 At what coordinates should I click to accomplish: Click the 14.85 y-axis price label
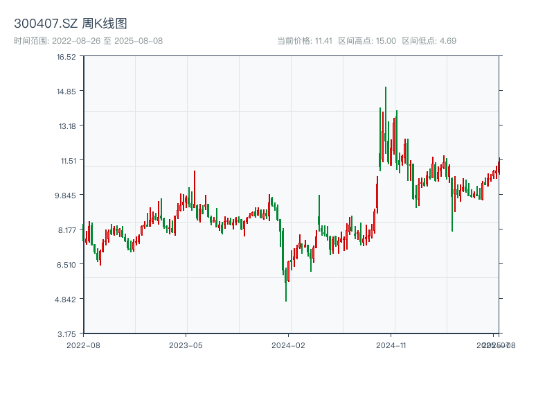tap(66, 92)
